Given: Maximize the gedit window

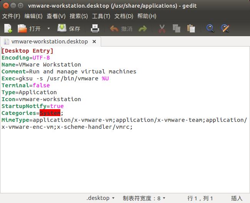Looking at the screenshot, I should point(20,6).
